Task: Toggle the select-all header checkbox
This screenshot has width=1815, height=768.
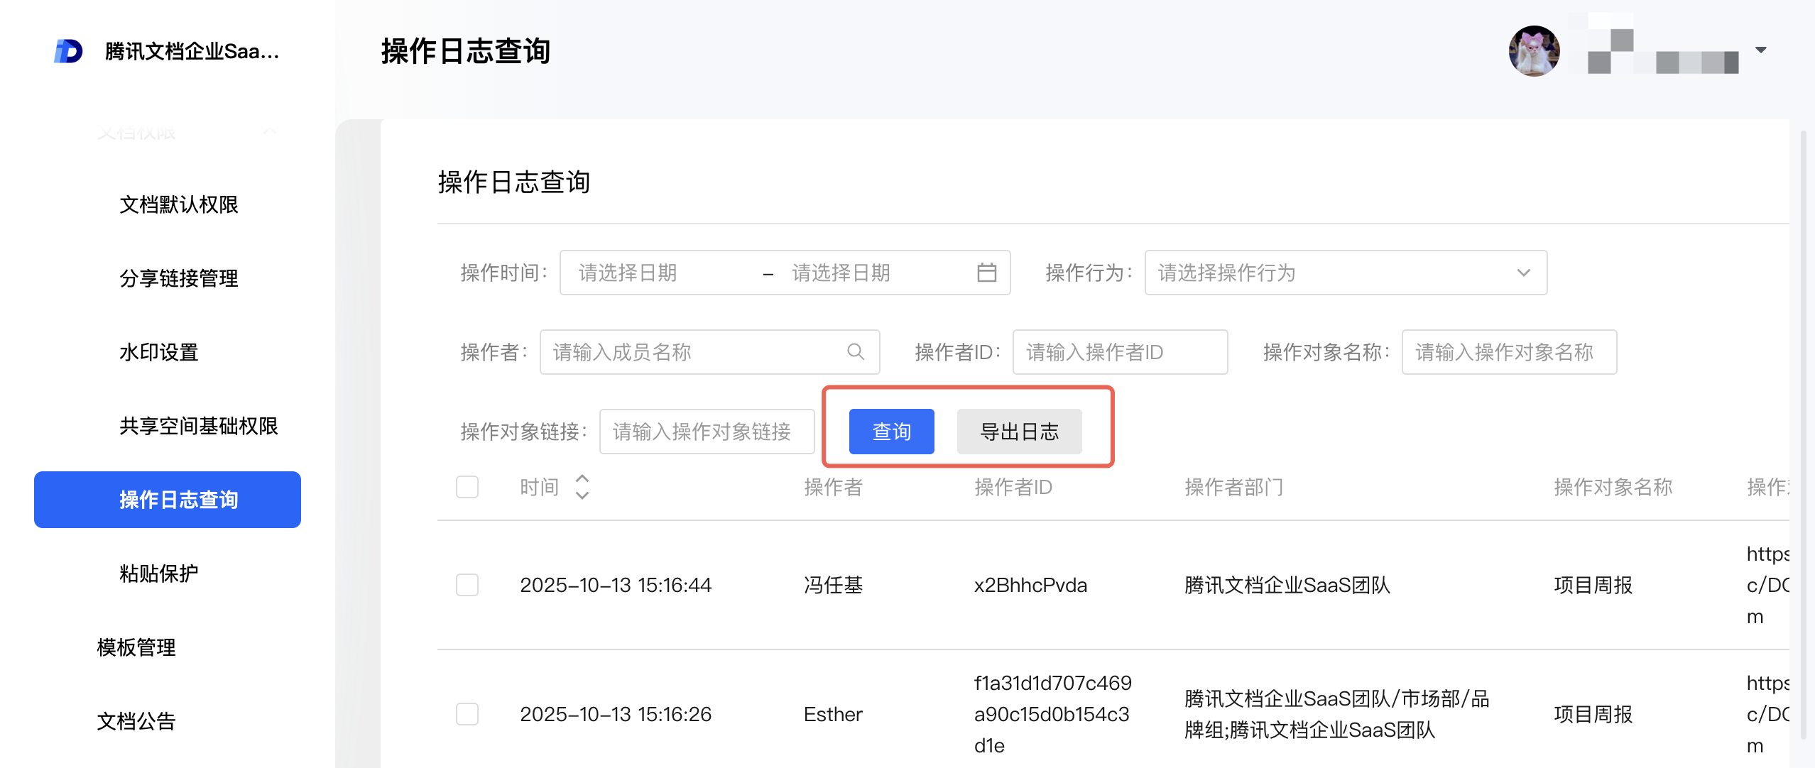Action: 467,487
